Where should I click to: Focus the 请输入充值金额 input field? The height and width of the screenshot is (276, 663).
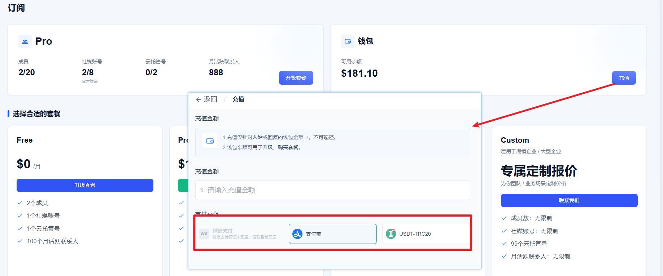coord(333,190)
